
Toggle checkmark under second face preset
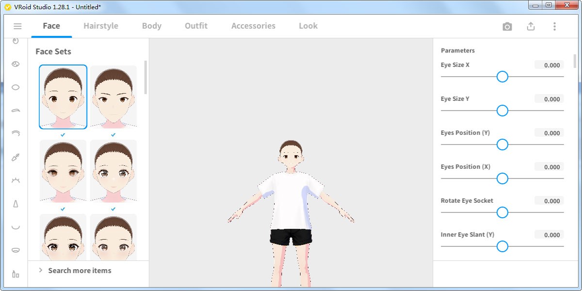[x=113, y=134]
